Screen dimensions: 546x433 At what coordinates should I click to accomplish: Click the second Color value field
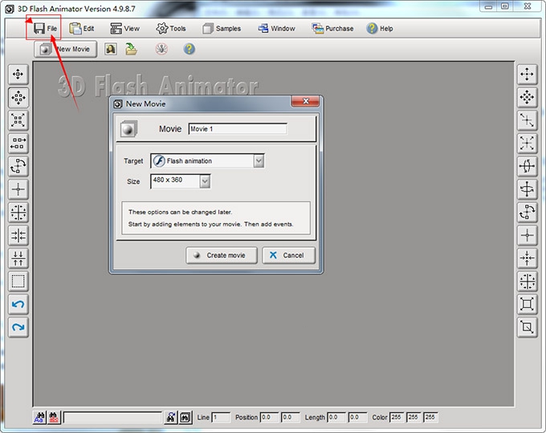coord(414,417)
